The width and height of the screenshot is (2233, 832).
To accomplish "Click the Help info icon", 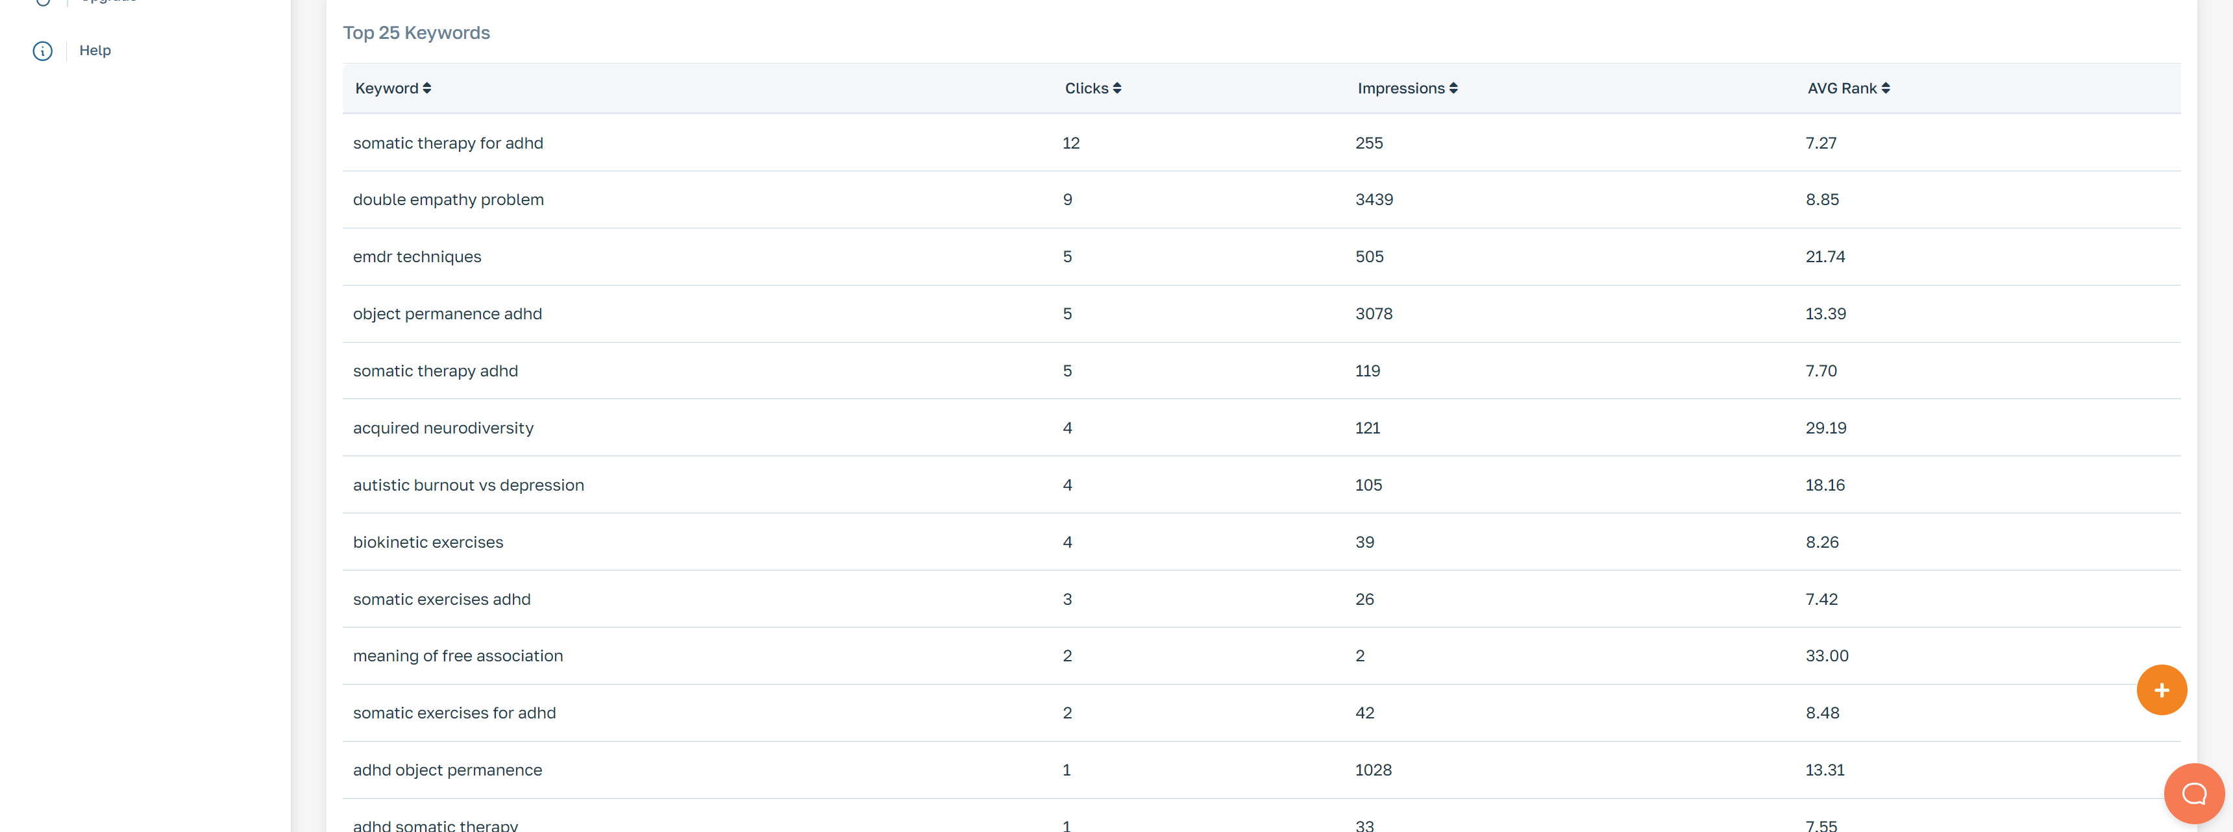I will coord(42,51).
